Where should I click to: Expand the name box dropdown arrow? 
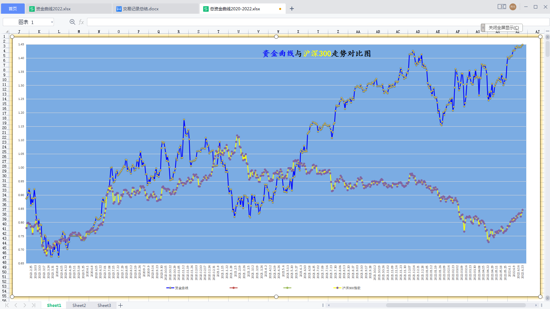tap(52, 22)
